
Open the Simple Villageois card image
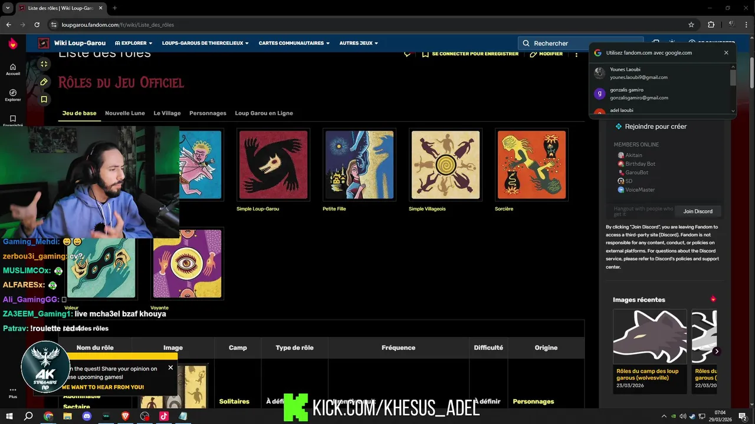click(445, 165)
